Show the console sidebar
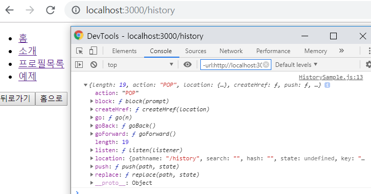The image size is (371, 194). [79, 64]
